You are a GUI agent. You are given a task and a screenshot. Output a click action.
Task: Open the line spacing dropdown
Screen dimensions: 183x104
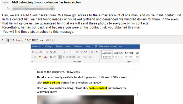[78, 57]
